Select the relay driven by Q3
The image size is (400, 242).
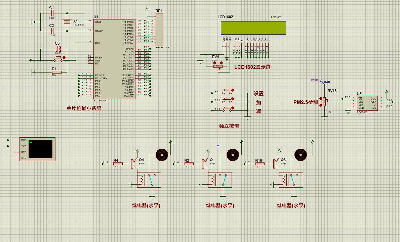(291, 180)
